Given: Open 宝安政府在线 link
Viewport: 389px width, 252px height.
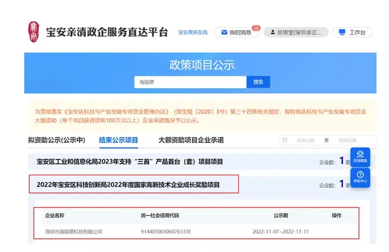Looking at the screenshot, I should pos(193,32).
